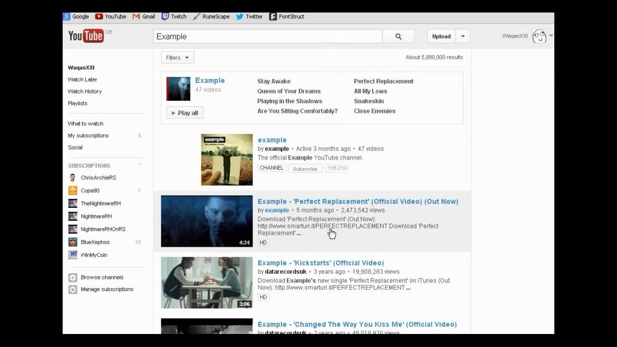Open Watch Later in sidebar
The image size is (617, 347).
point(82,80)
